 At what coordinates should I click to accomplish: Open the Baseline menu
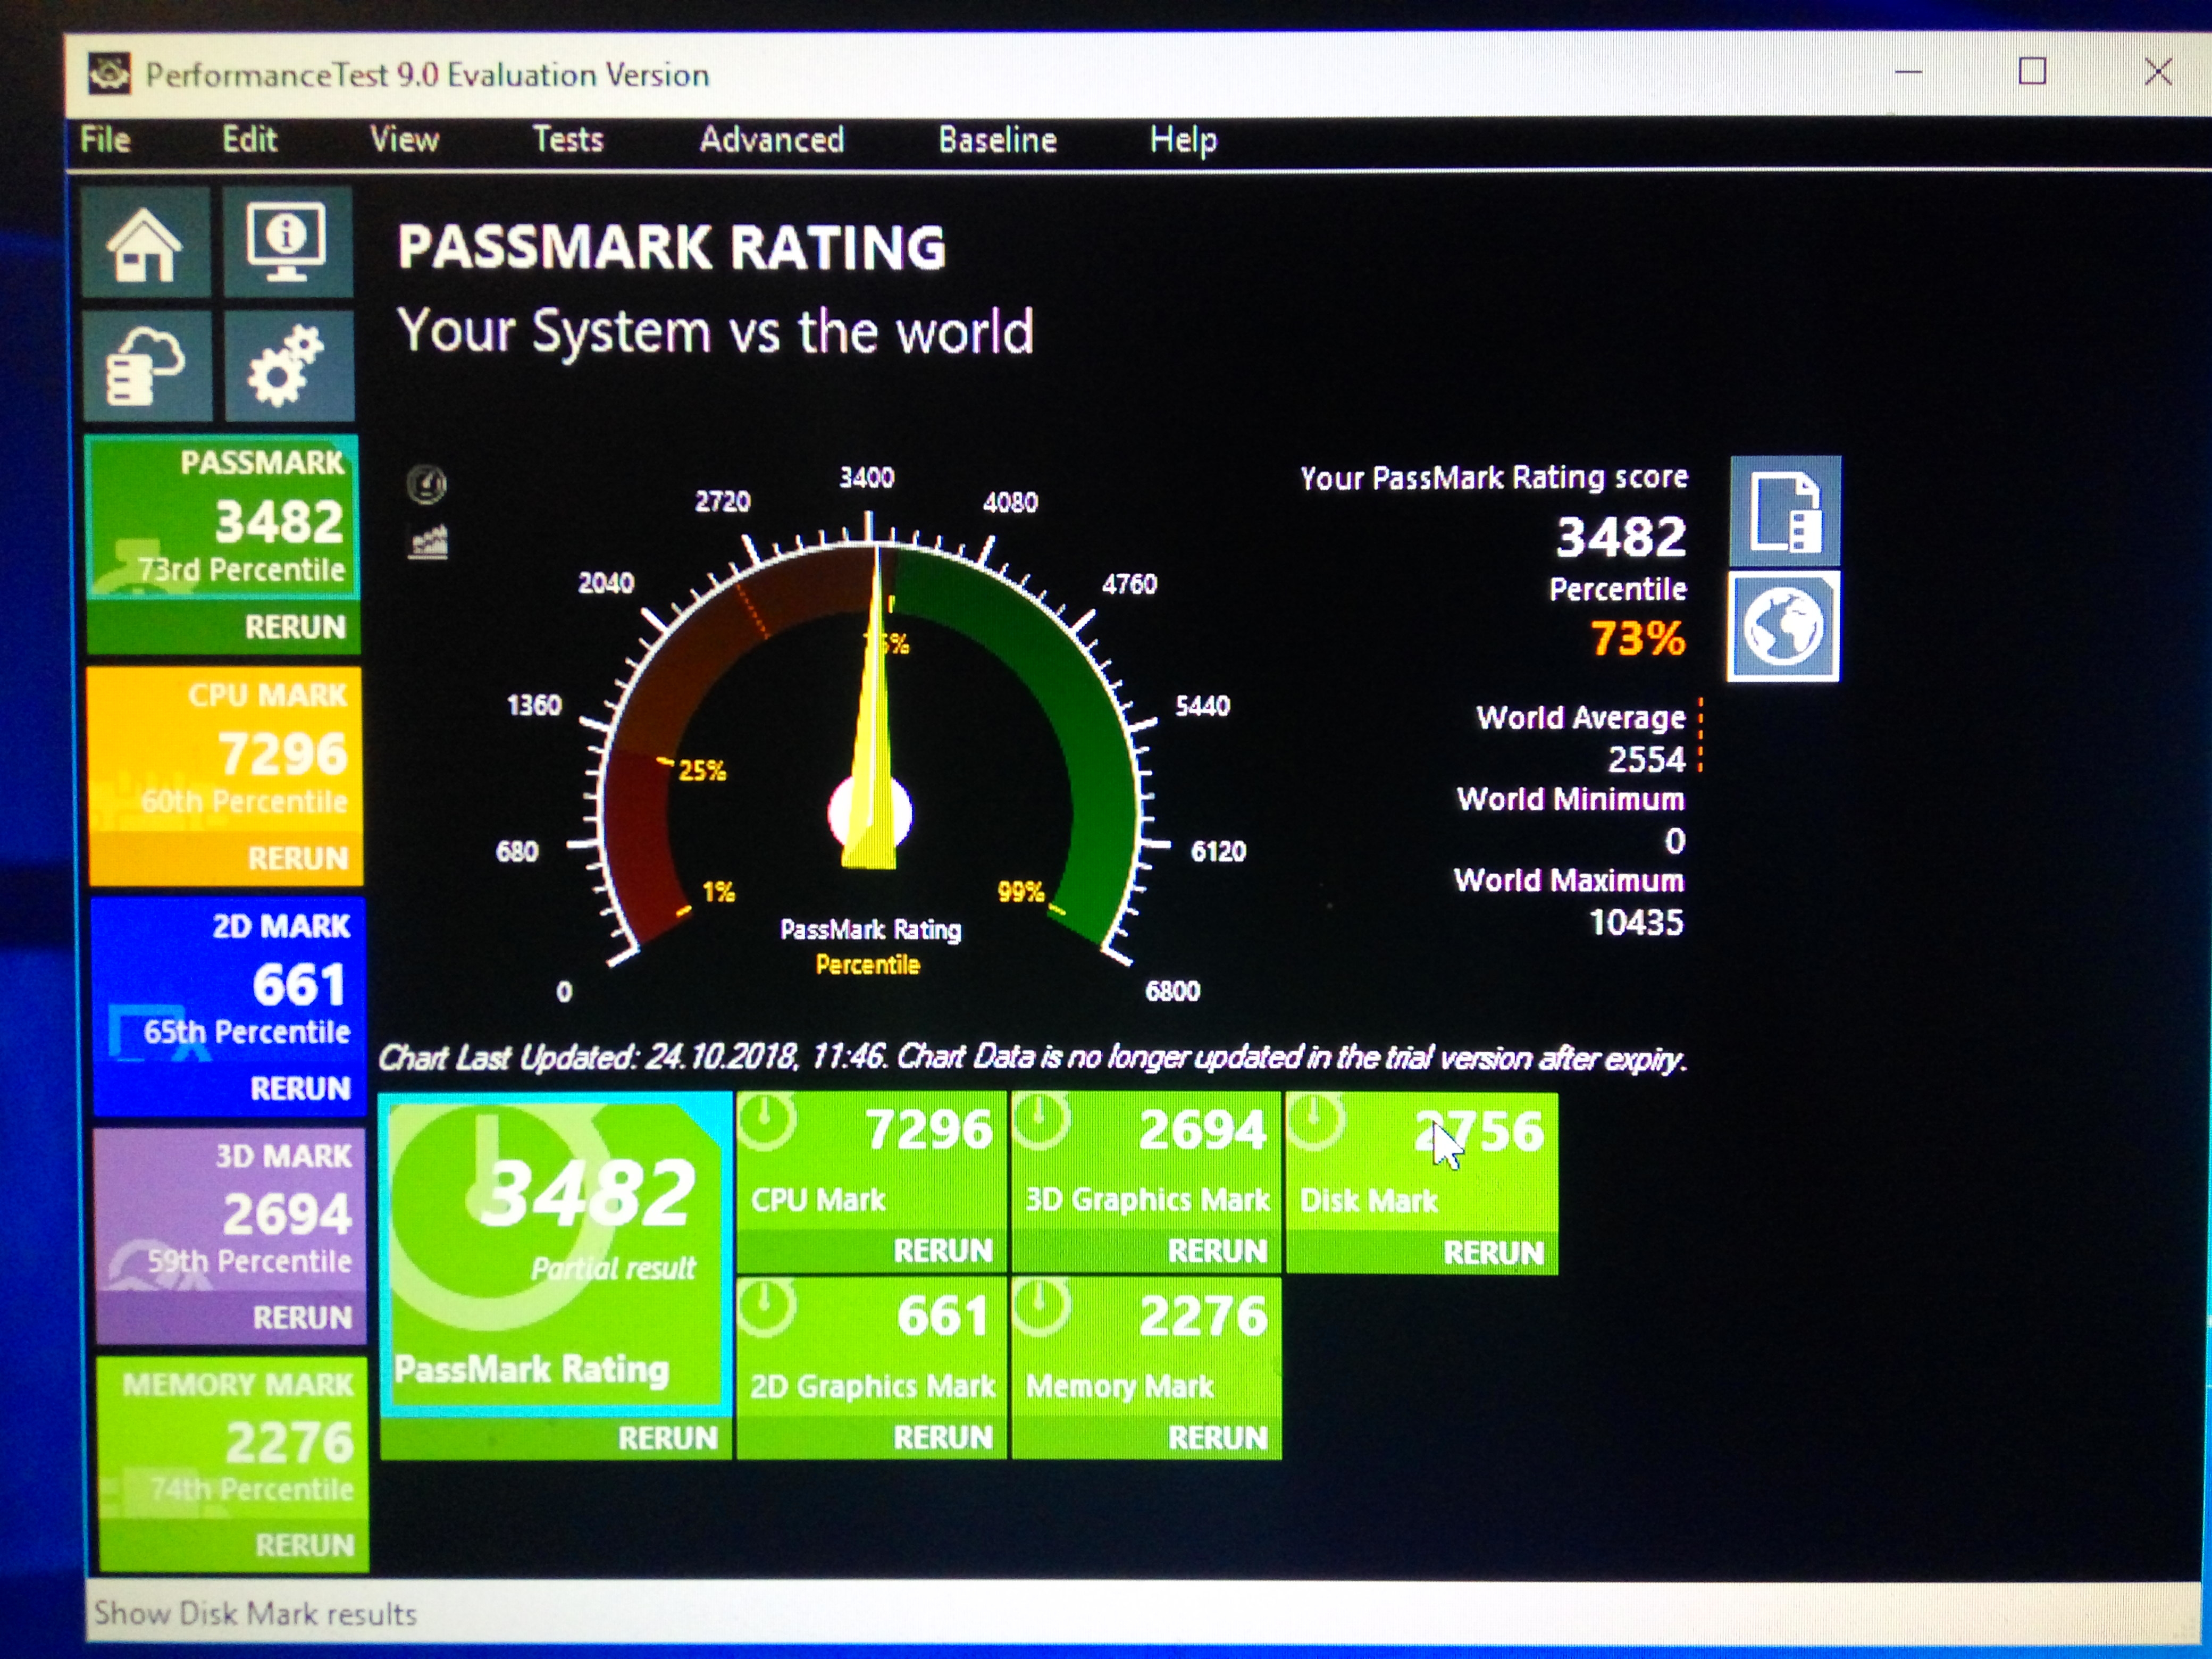click(x=997, y=140)
